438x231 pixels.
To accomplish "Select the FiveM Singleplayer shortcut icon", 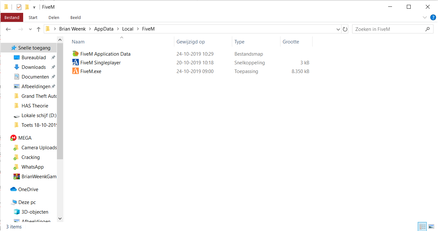I will point(76,63).
